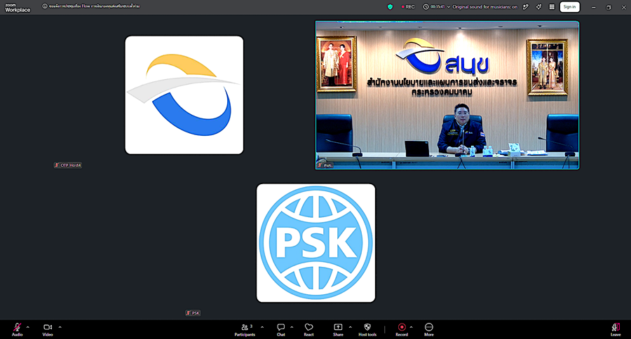This screenshot has width=631, height=339.
Task: Select the active speaker video tile
Action: tap(447, 95)
